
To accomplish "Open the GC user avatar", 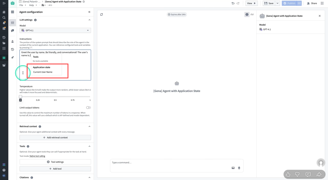I will pos(4,176).
